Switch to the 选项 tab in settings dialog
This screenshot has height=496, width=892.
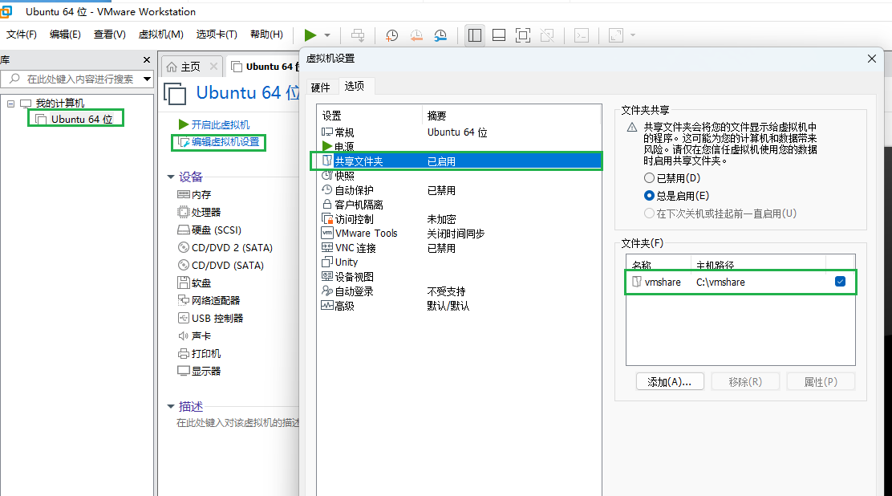(355, 86)
